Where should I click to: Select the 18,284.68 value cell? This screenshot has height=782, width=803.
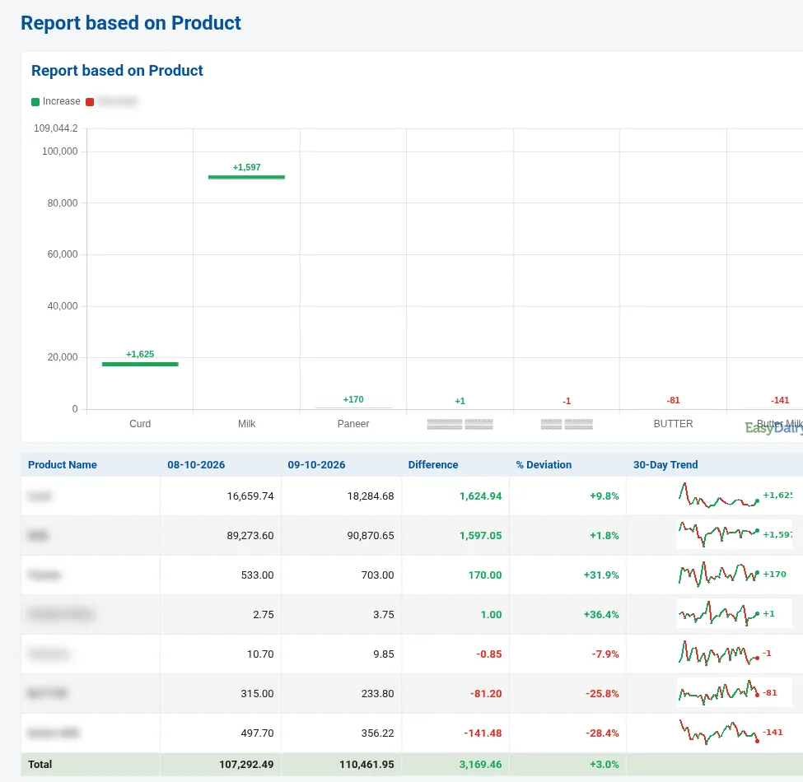[x=341, y=496]
